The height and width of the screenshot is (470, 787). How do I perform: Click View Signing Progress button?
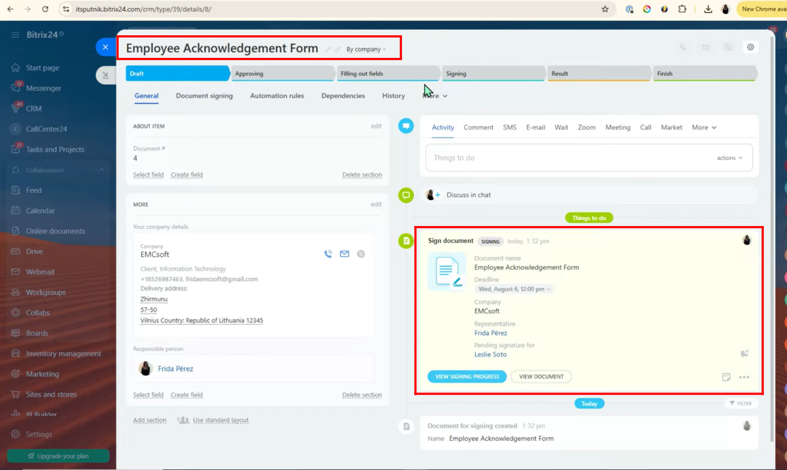point(467,376)
